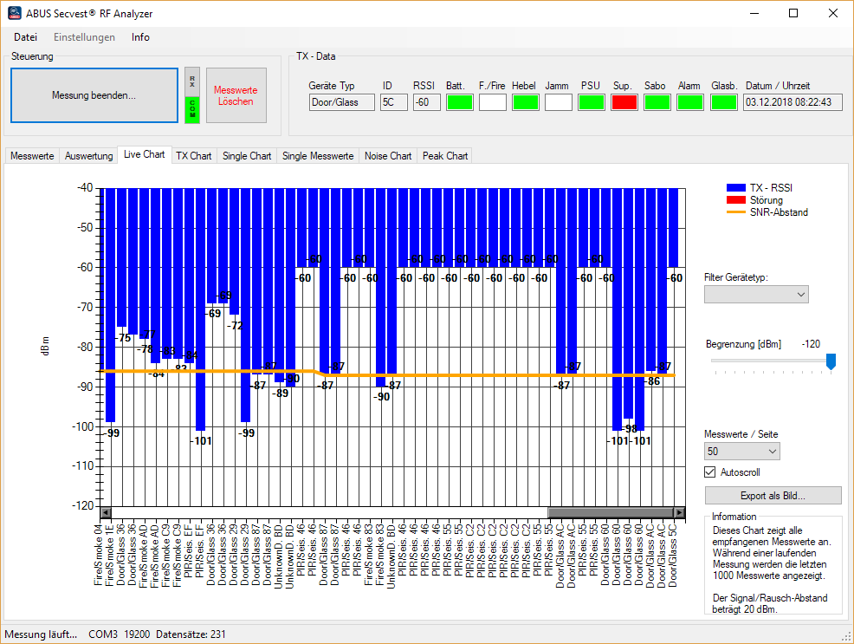This screenshot has height=644, width=854.
Task: Click the ABUS app icon in title bar
Action: (x=14, y=13)
